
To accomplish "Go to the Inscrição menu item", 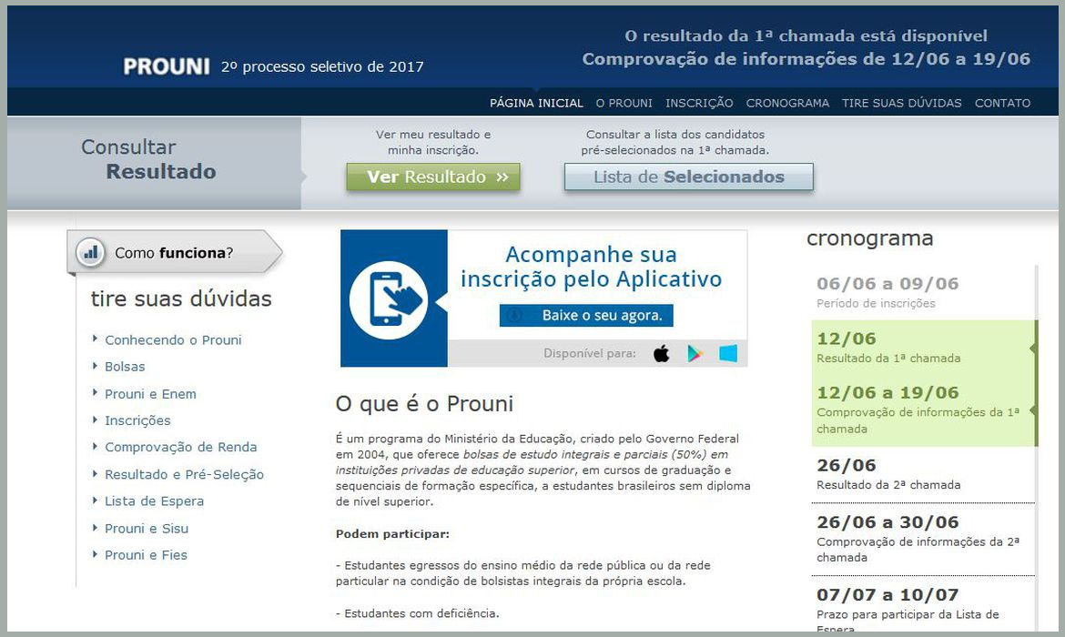I will point(699,103).
